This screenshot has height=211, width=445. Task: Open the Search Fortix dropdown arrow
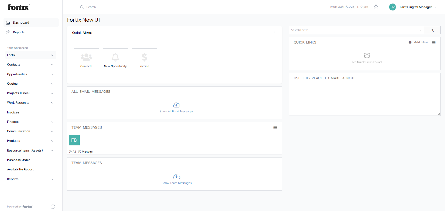click(x=420, y=30)
